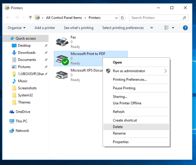This screenshot has height=165, width=196.
Task: Open Network in the navigation pane
Action: (x=22, y=131)
